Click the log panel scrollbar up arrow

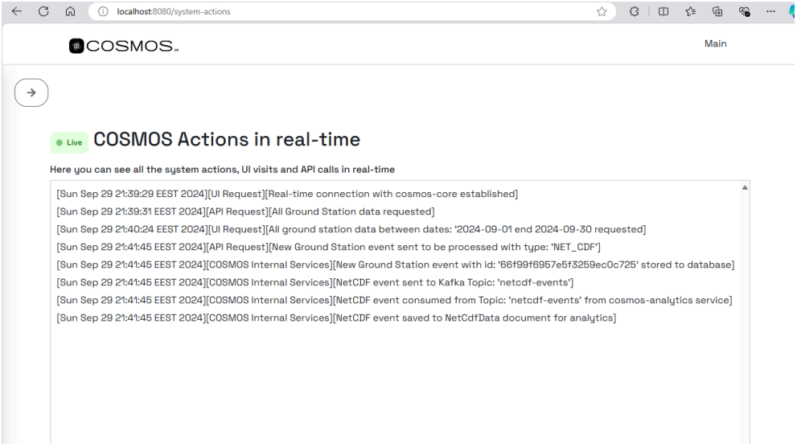(x=744, y=188)
